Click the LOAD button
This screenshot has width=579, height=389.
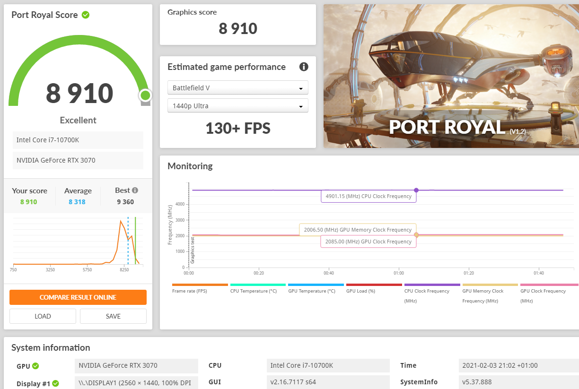point(43,316)
